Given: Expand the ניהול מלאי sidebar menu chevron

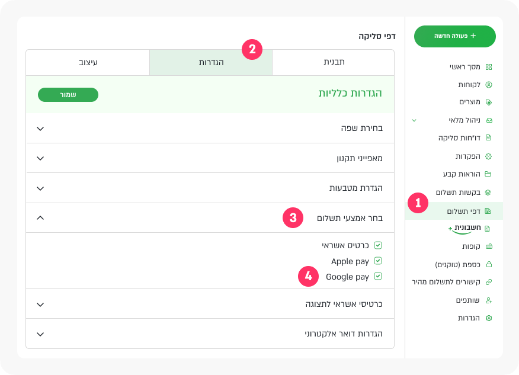Looking at the screenshot, I should tap(414, 120).
